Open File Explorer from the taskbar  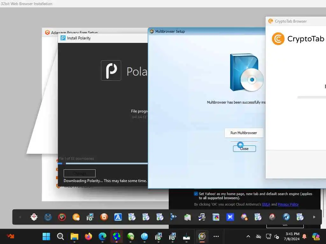tap(74, 236)
